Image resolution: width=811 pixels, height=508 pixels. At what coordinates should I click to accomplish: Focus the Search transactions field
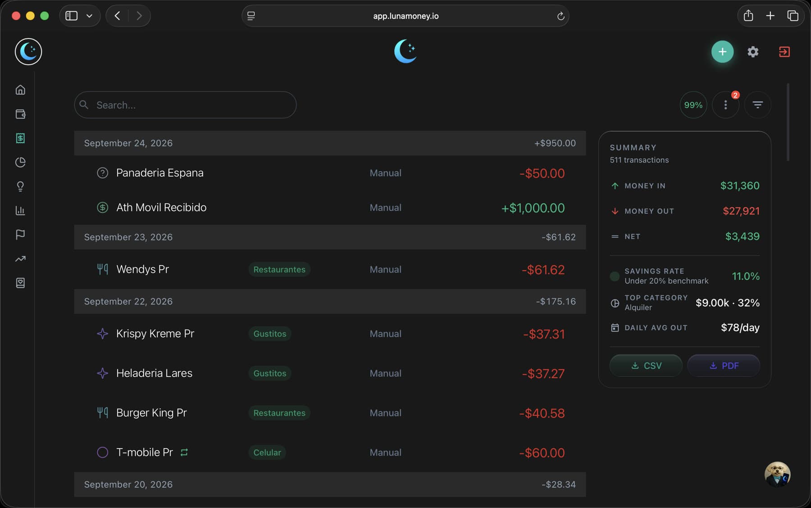[185, 105]
